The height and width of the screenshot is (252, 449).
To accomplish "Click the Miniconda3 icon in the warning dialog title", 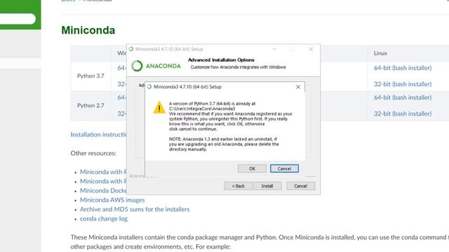I will [x=149, y=87].
